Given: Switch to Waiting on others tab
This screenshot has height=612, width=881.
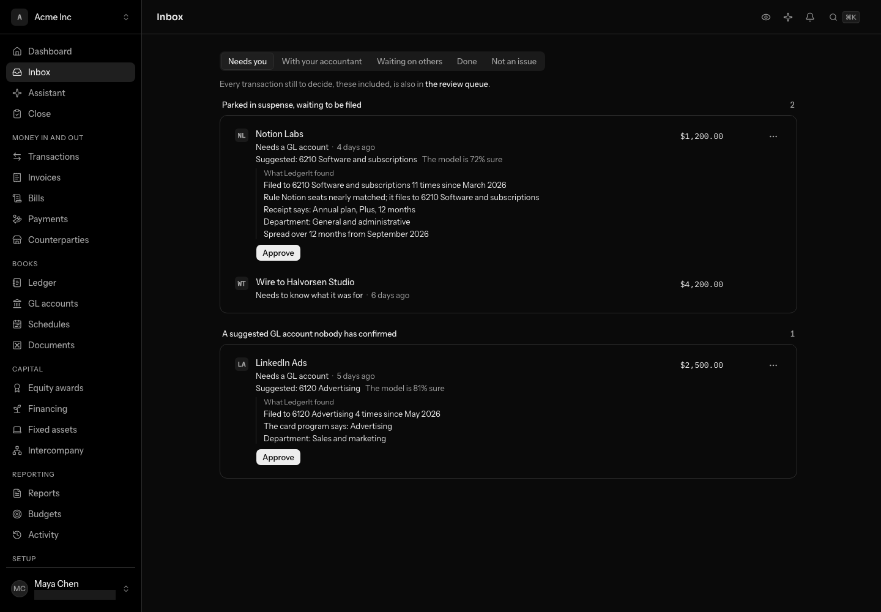Looking at the screenshot, I should [x=409, y=61].
